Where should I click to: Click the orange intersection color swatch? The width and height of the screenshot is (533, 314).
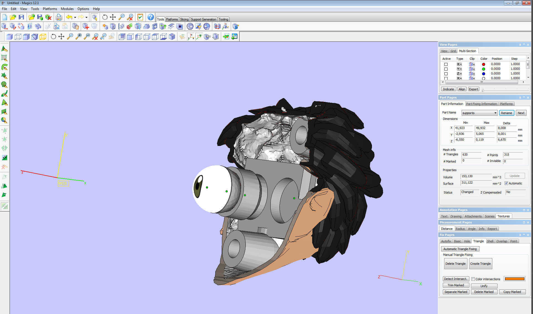514,279
